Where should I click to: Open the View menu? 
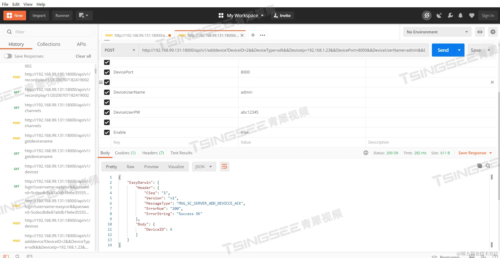tap(28, 4)
